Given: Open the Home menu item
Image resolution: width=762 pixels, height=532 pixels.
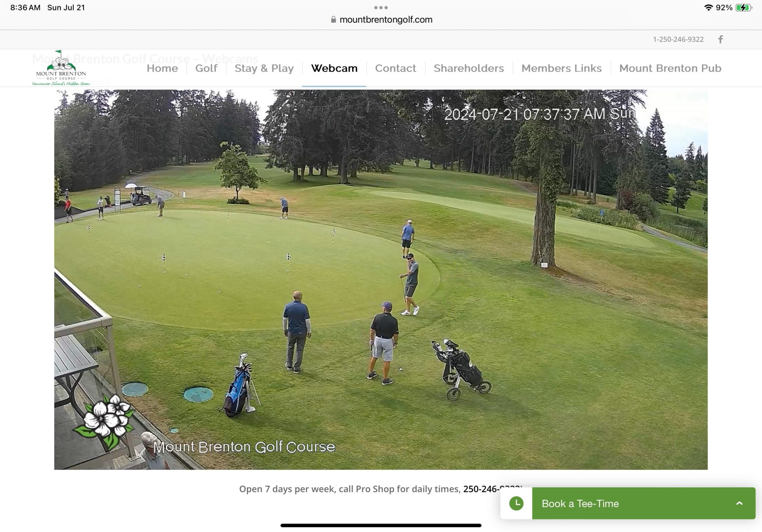Looking at the screenshot, I should pos(162,68).
